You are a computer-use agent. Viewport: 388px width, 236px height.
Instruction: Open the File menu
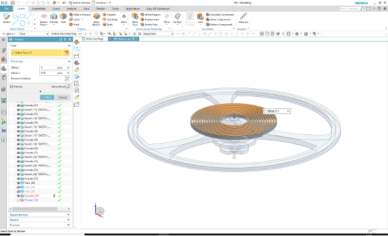tap(6, 9)
